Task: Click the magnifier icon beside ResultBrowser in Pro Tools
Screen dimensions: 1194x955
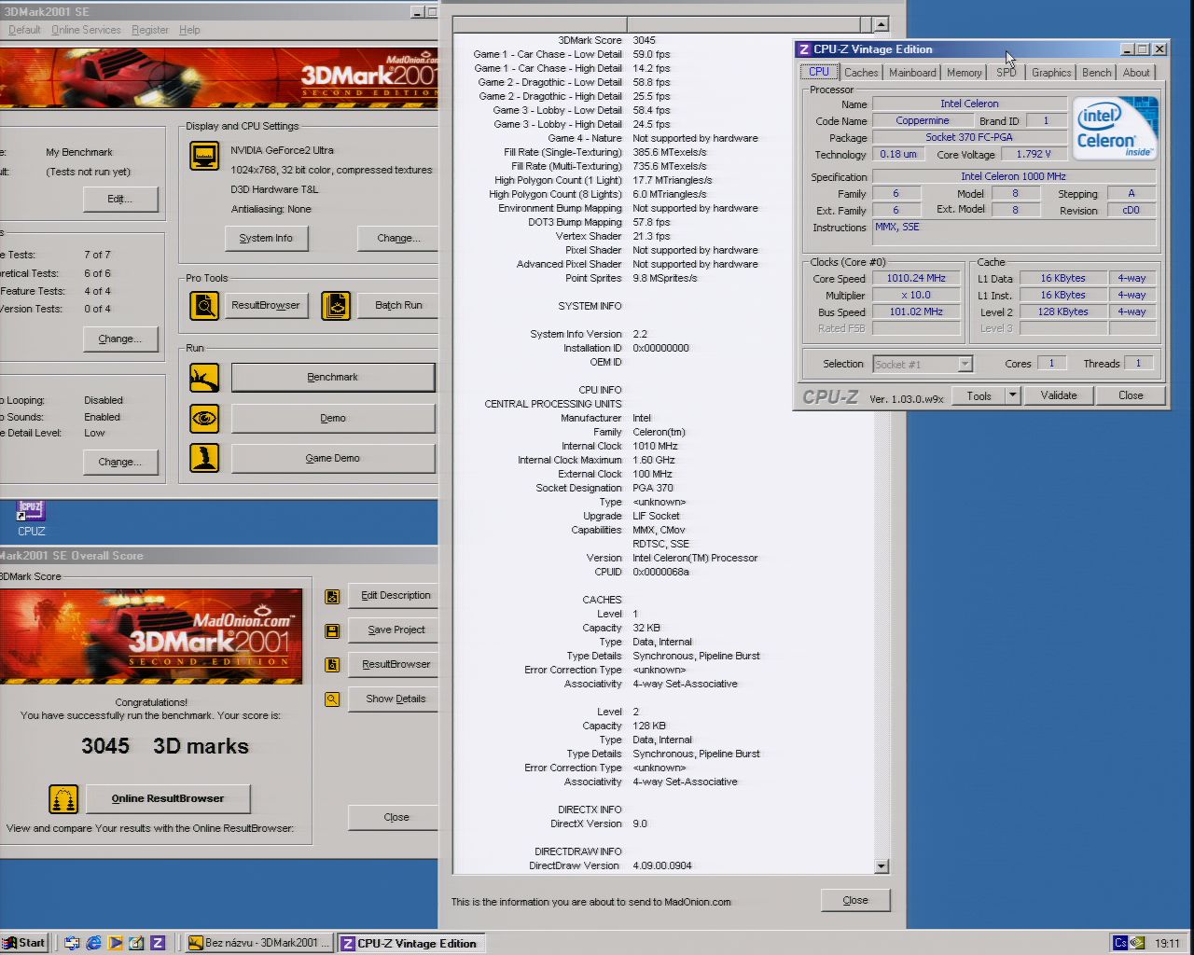Action: [204, 305]
